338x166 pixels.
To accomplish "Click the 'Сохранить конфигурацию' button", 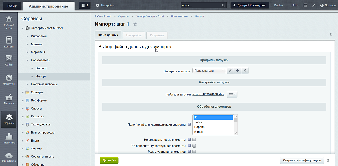I will tap(302, 160).
